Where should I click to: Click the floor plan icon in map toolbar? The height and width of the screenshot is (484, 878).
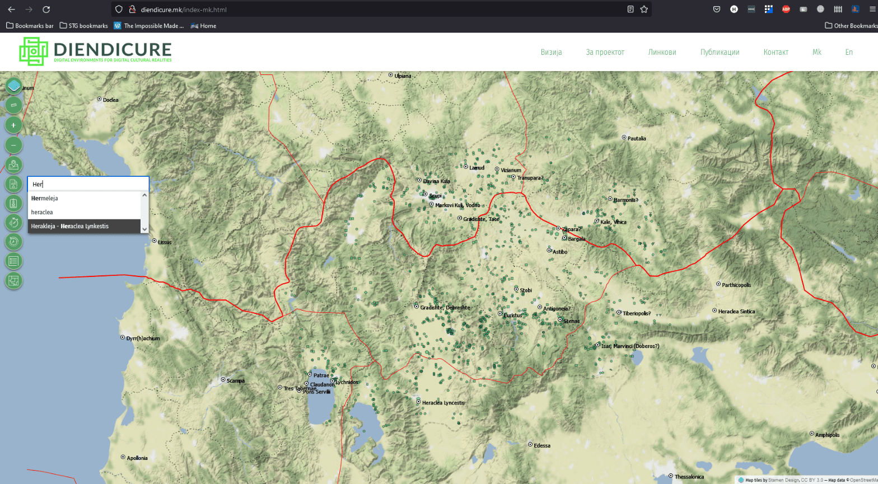13,280
